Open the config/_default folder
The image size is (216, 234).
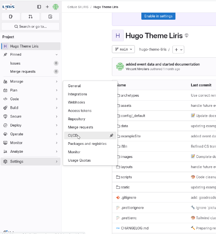pyautogui.click(x=133, y=116)
